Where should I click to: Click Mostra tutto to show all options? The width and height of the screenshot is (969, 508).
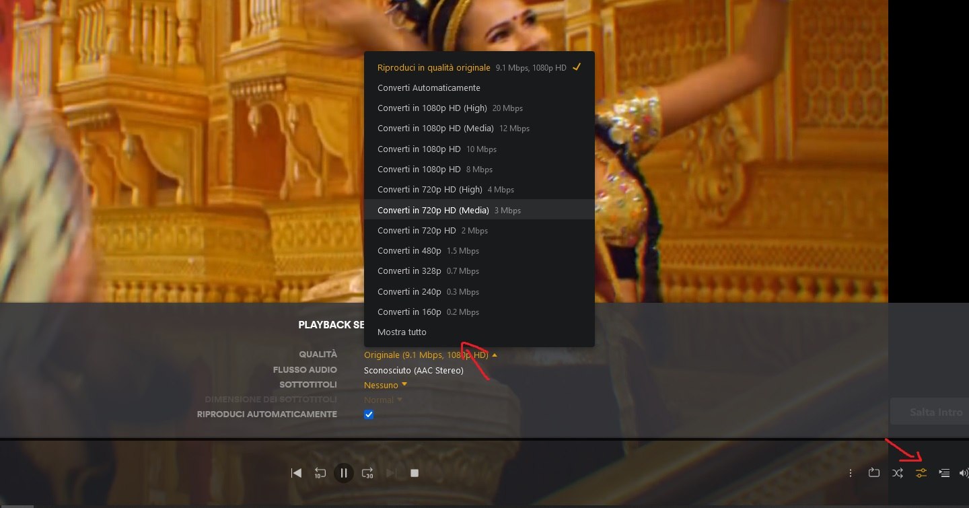402,332
